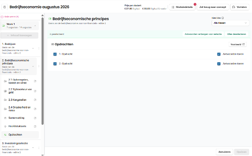The height and width of the screenshot is (156, 252).
Task: Open Hoofdstuktoets via external link icon
Action: [x=35, y=127]
